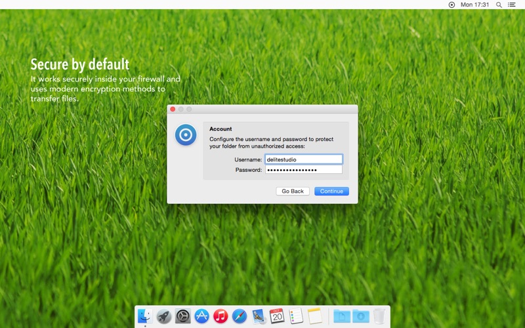The height and width of the screenshot is (328, 525).
Task: Click into the Password field
Action: pos(303,170)
